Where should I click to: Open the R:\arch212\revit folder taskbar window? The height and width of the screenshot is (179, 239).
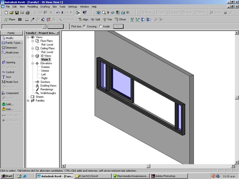click(x=93, y=176)
